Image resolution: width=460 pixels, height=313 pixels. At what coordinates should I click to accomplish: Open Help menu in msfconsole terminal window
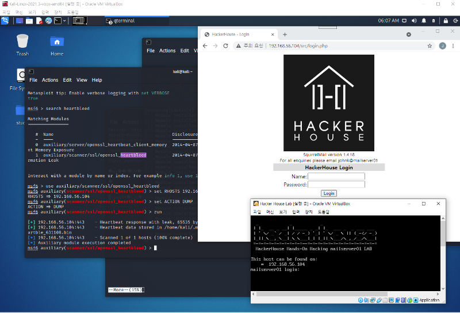97,80
